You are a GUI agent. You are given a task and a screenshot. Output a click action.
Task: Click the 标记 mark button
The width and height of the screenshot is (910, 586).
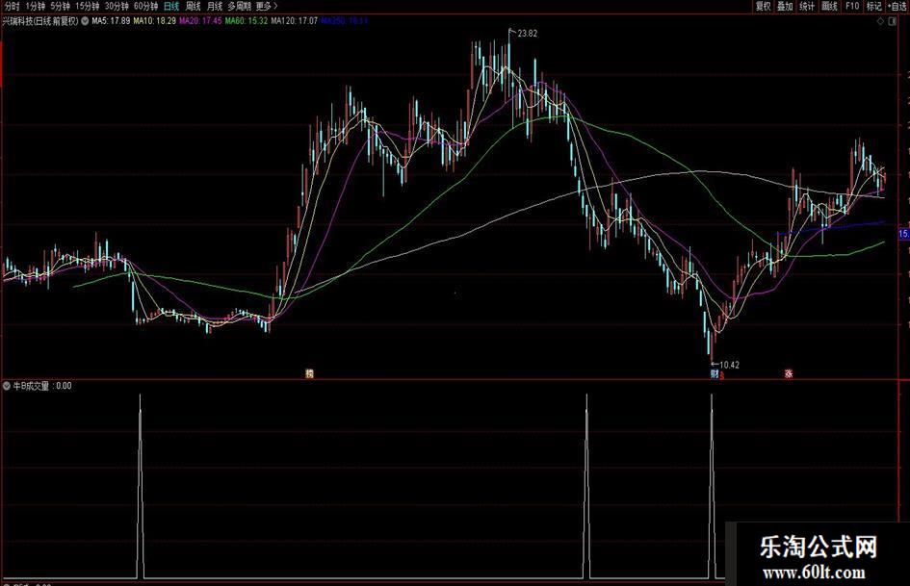(x=873, y=7)
